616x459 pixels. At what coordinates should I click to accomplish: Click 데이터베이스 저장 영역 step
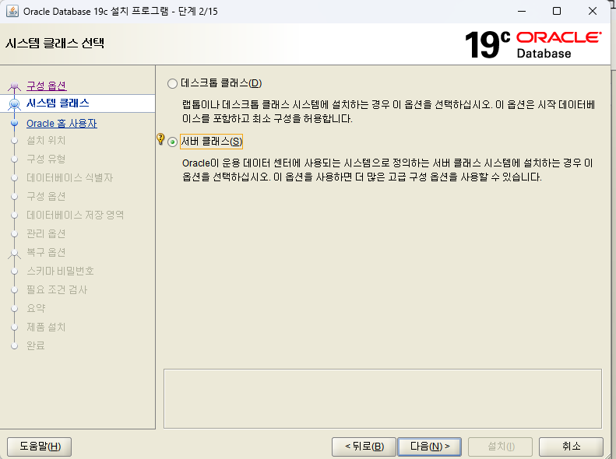(x=75, y=215)
